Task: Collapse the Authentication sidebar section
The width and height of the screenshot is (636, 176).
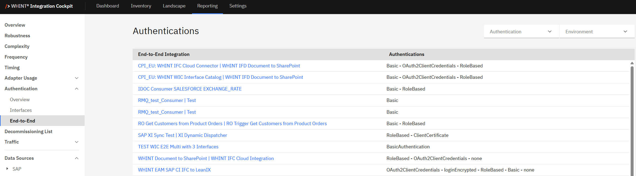Action: pos(77,89)
